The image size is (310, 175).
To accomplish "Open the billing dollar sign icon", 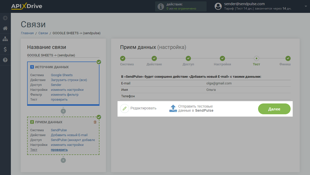I will pos(5,49).
